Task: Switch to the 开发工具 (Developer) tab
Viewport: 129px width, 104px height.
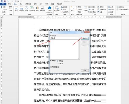Action: (59, 4)
